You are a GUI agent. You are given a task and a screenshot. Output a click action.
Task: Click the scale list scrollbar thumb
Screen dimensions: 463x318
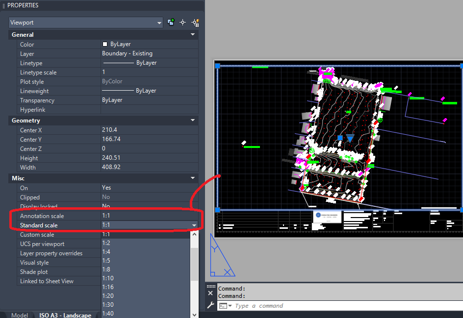tap(194, 264)
